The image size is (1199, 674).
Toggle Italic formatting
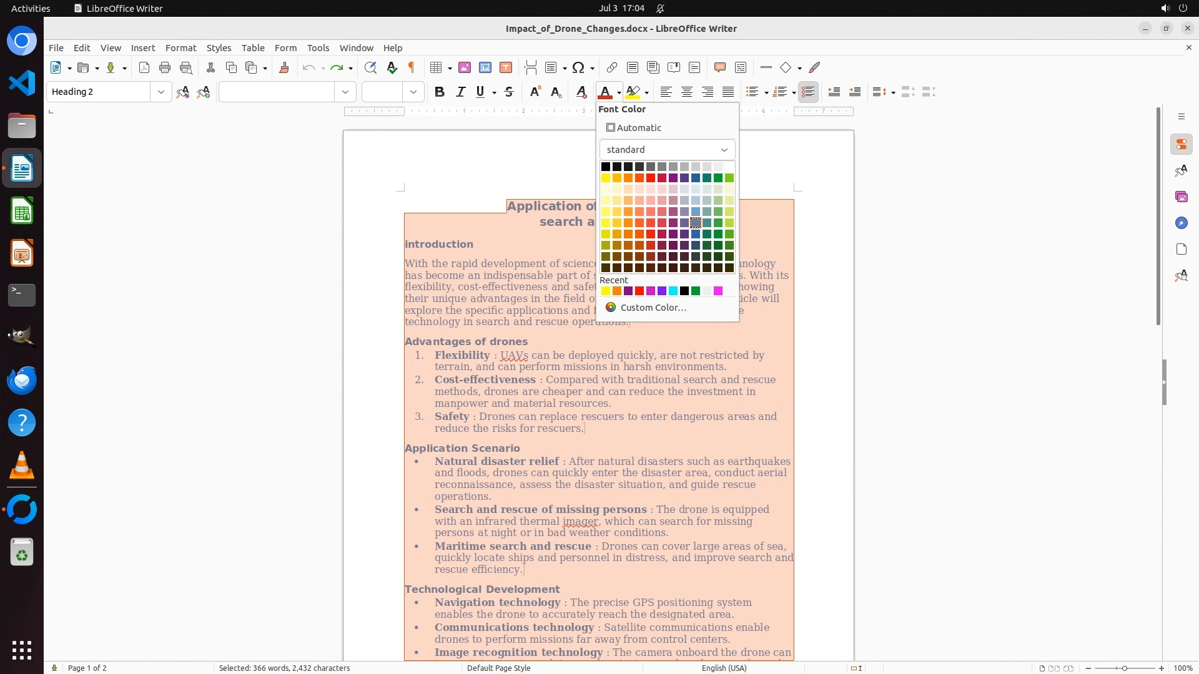point(461,92)
